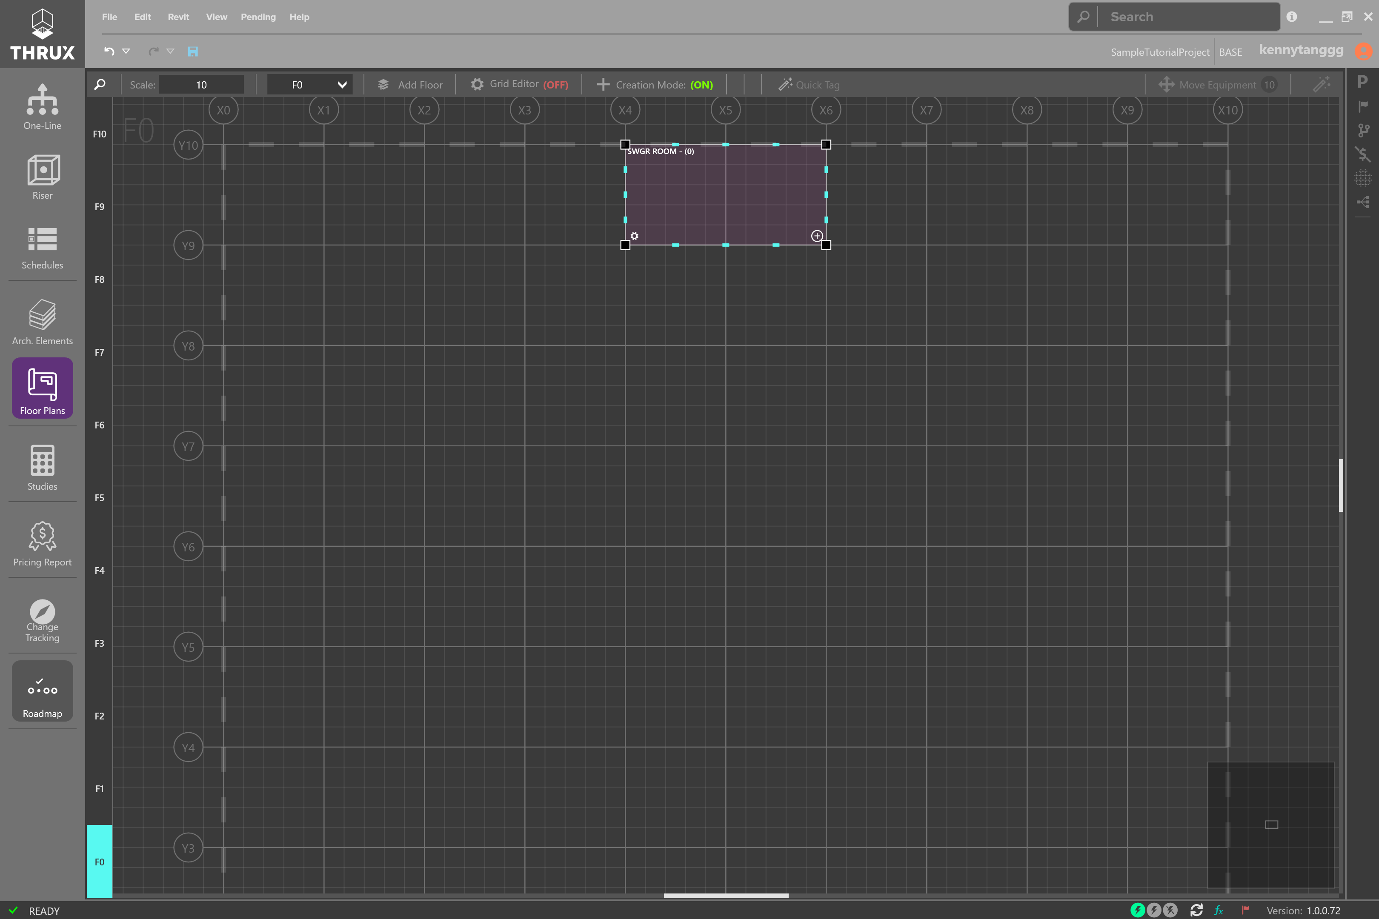Screen dimensions: 1379x919
Task: Expand the undo history dropdown arrow
Action: coord(126,51)
